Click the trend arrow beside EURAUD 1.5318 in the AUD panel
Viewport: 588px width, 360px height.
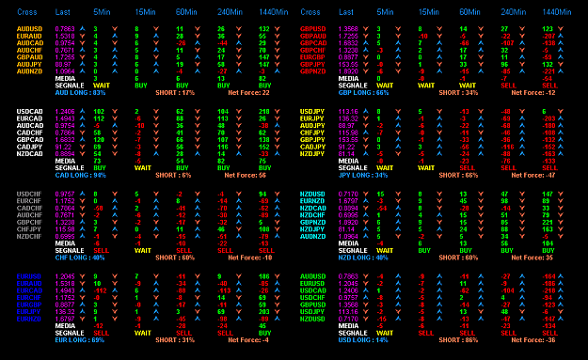pyautogui.click(x=82, y=36)
